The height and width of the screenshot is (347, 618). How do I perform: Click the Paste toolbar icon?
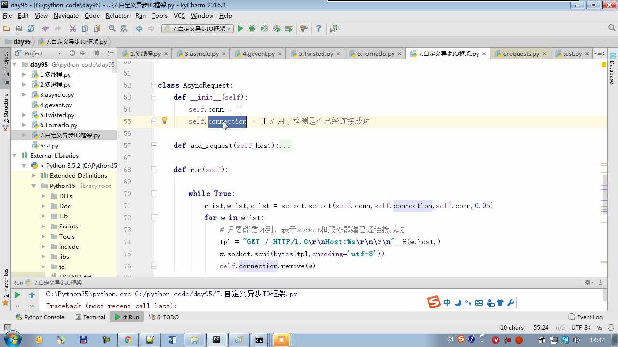tap(97, 29)
